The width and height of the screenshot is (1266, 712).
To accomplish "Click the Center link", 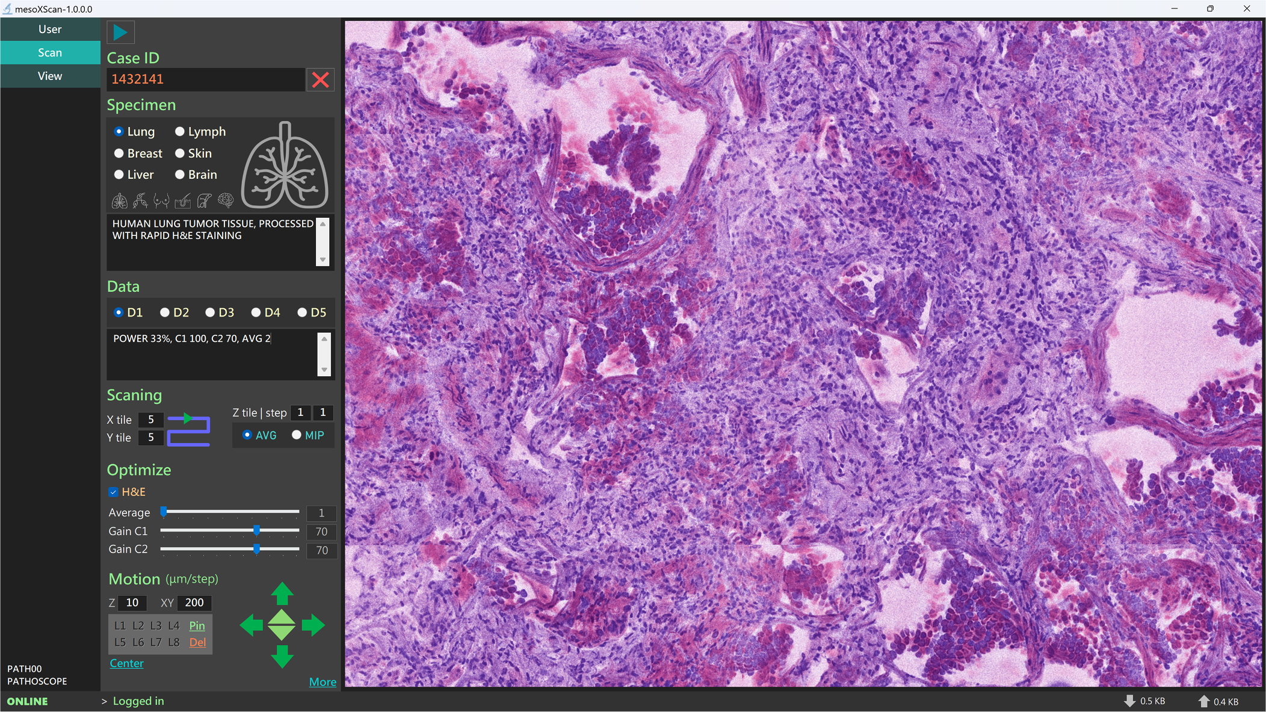I will tap(126, 663).
